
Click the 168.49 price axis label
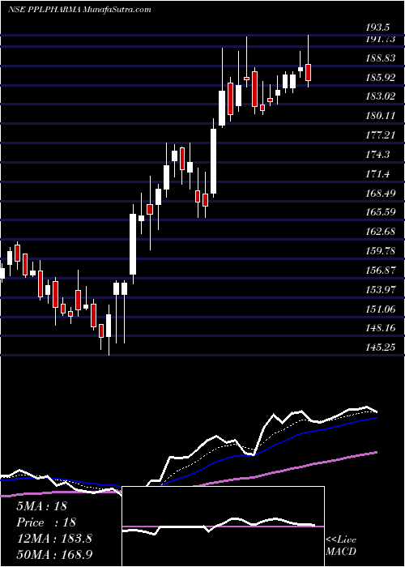click(x=380, y=193)
